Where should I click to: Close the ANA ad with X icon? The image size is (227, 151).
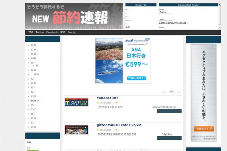149,39
